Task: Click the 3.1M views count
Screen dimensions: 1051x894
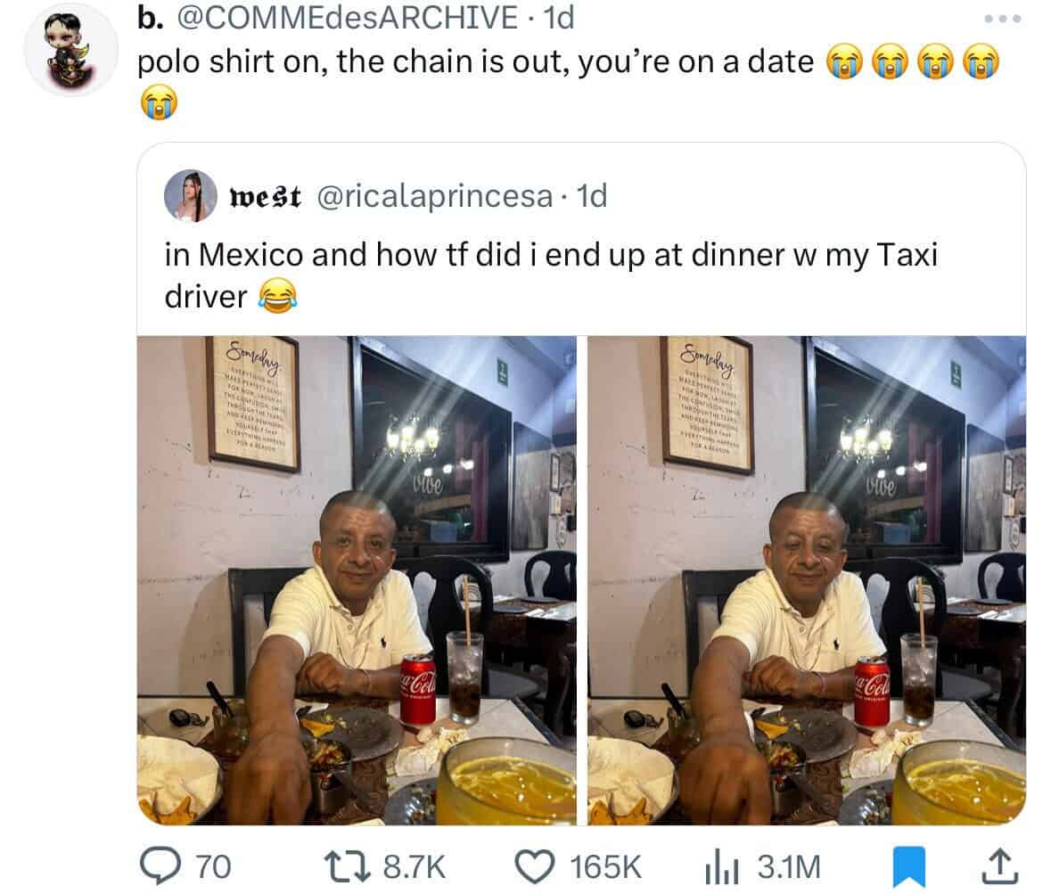Action: tap(789, 867)
